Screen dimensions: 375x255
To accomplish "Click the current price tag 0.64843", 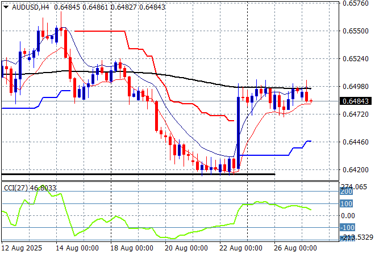I will point(356,101).
